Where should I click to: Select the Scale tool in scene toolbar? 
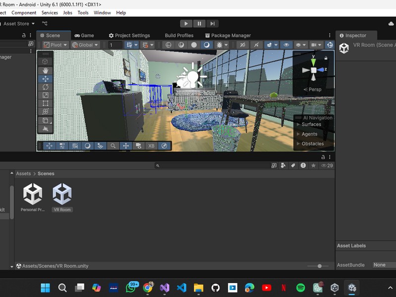tap(46, 95)
